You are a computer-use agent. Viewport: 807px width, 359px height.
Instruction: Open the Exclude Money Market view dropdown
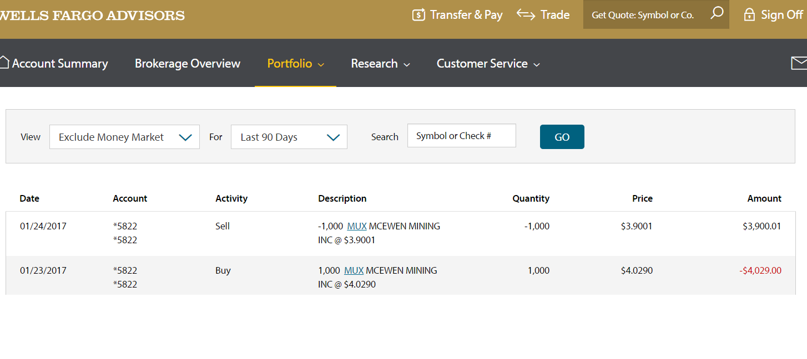(x=124, y=137)
